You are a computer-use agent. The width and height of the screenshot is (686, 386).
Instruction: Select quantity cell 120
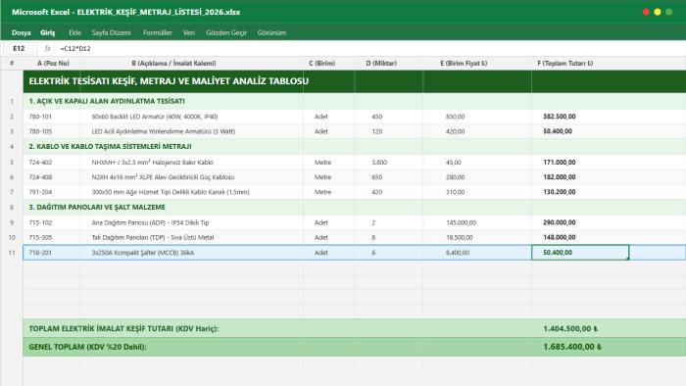click(x=377, y=131)
